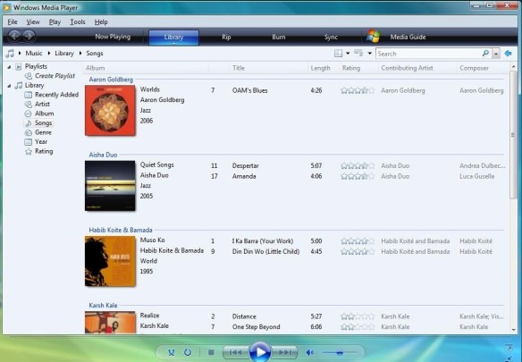The width and height of the screenshot is (522, 362).
Task: Open Media Guide
Action: click(408, 37)
